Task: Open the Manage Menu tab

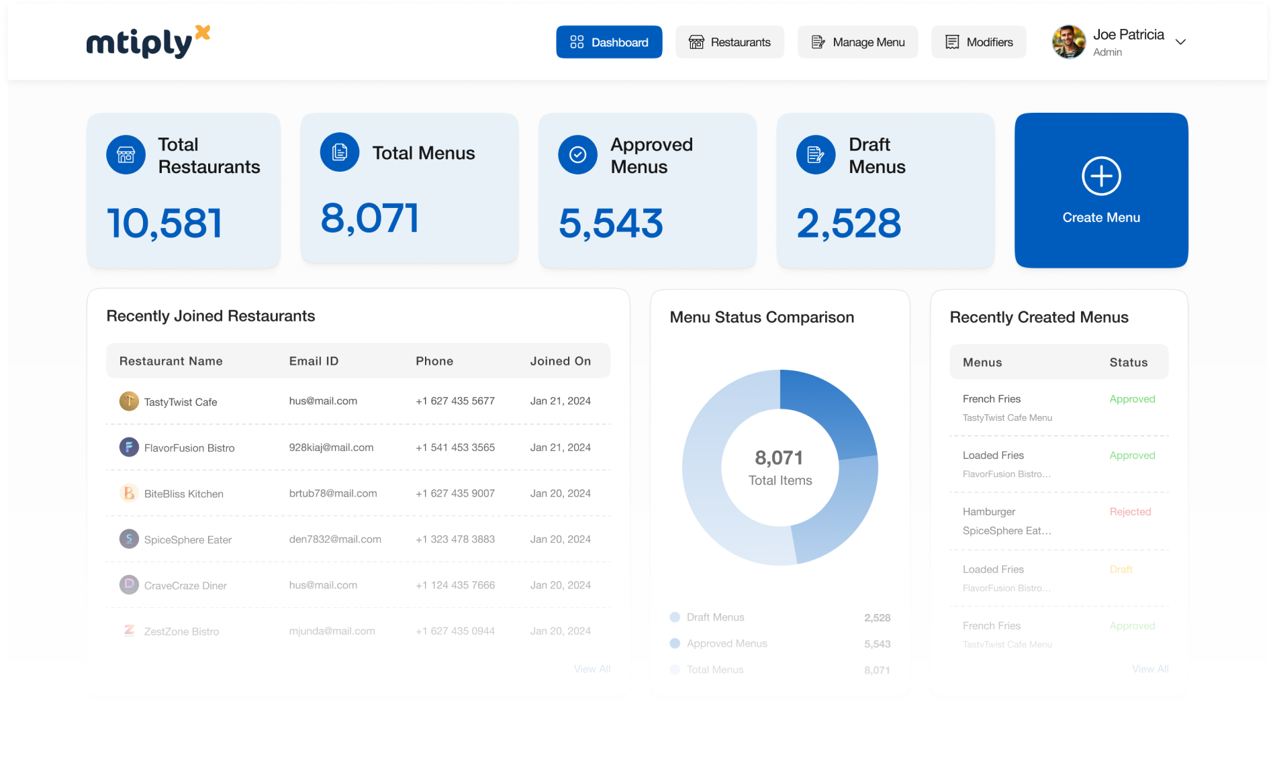Action: [x=857, y=42]
